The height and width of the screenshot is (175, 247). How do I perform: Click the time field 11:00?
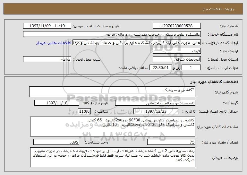(84, 111)
